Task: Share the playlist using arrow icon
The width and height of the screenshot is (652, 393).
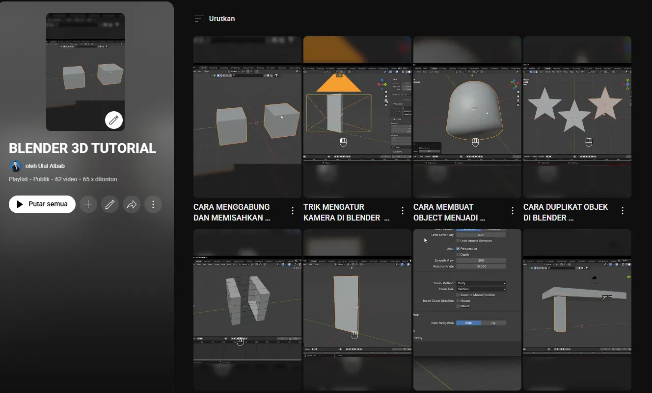Action: click(x=132, y=204)
